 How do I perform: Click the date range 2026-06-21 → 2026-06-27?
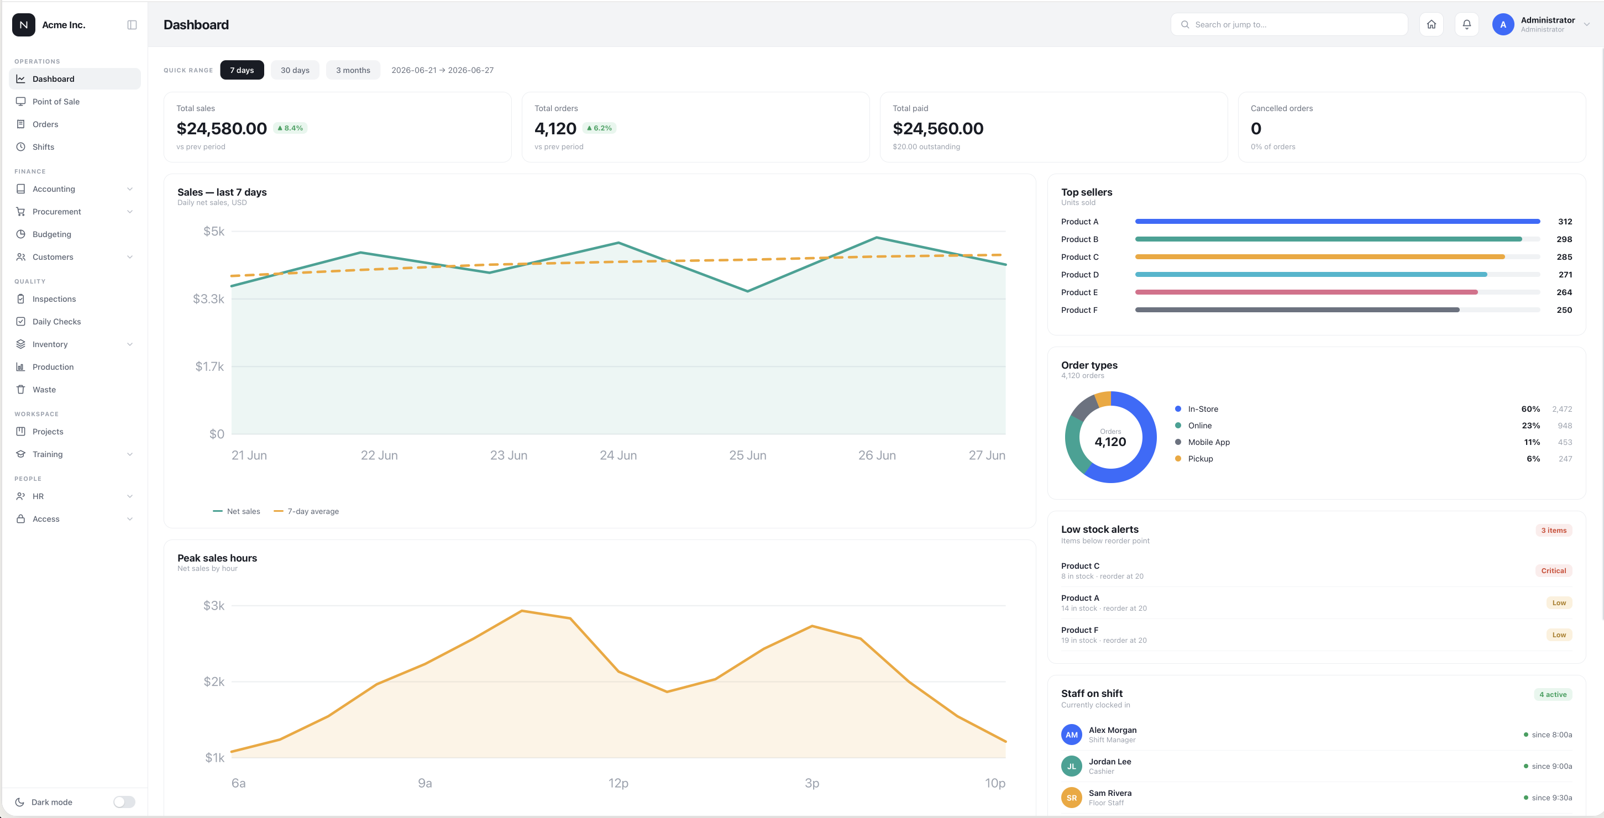pos(443,70)
